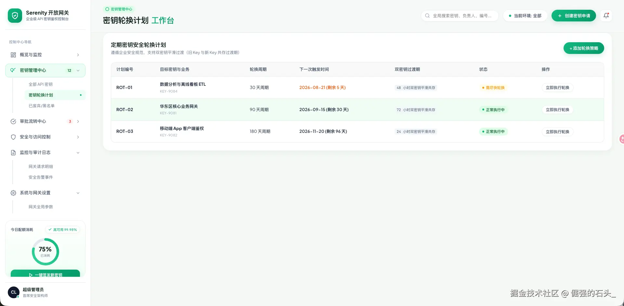
Task: Click the 密钥管理中心 badge showing 12
Action: point(69,70)
